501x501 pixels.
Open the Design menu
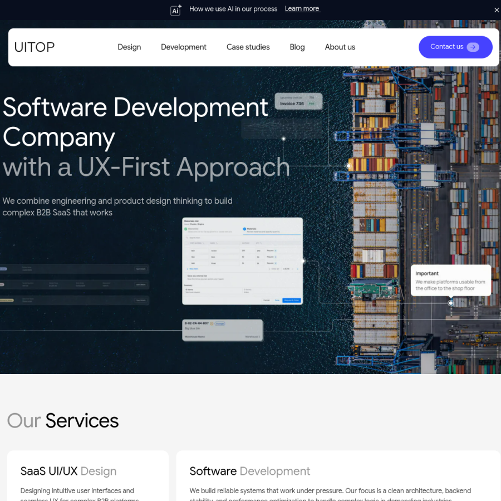pyautogui.click(x=129, y=47)
